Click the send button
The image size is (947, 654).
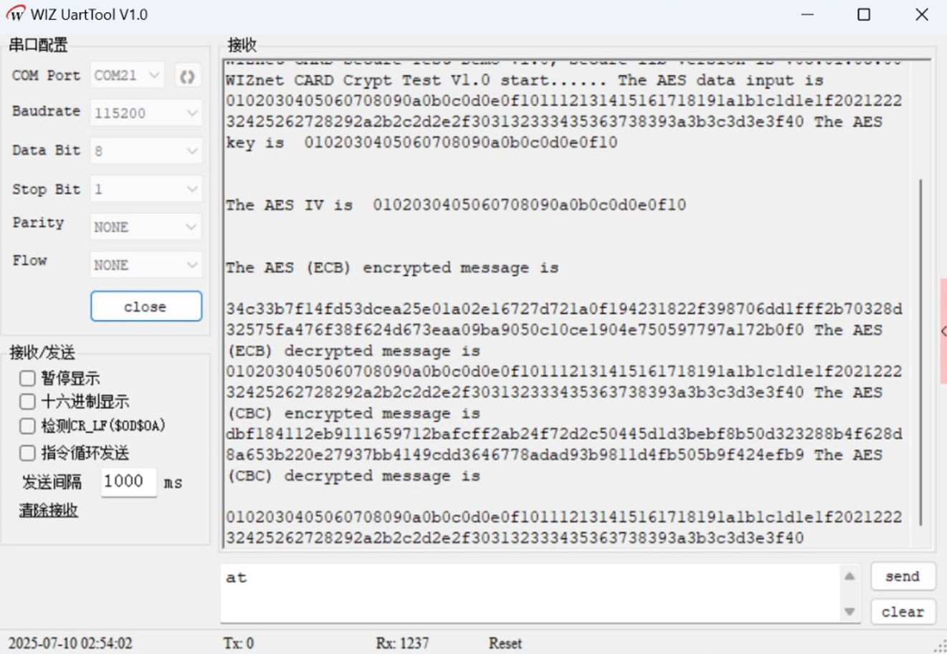(903, 576)
